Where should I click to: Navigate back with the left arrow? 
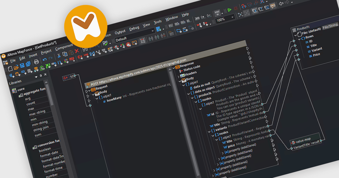(x=281, y=4)
